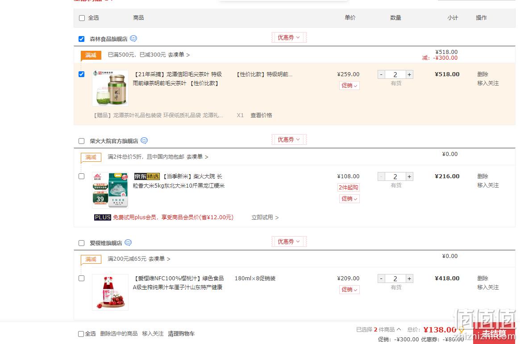Viewport: 520px width, 344px height.
Task: Click the ¥138.00 total price
Action: 440,330
